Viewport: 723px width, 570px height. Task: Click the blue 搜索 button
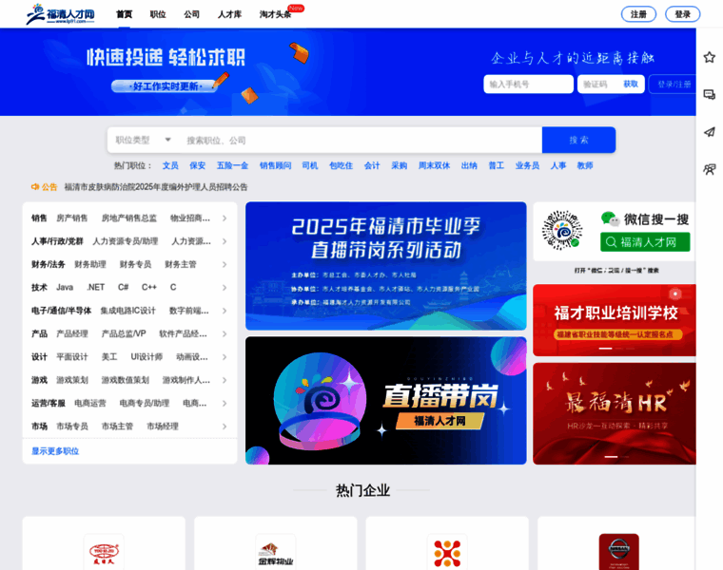click(x=578, y=140)
